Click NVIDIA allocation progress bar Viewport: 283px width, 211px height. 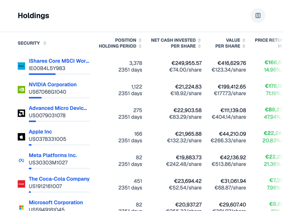(x=59, y=98)
